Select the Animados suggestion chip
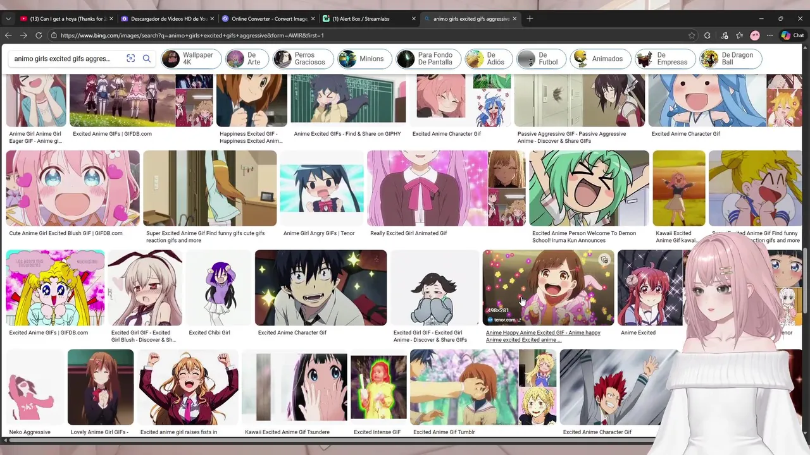The width and height of the screenshot is (810, 455). pyautogui.click(x=600, y=59)
